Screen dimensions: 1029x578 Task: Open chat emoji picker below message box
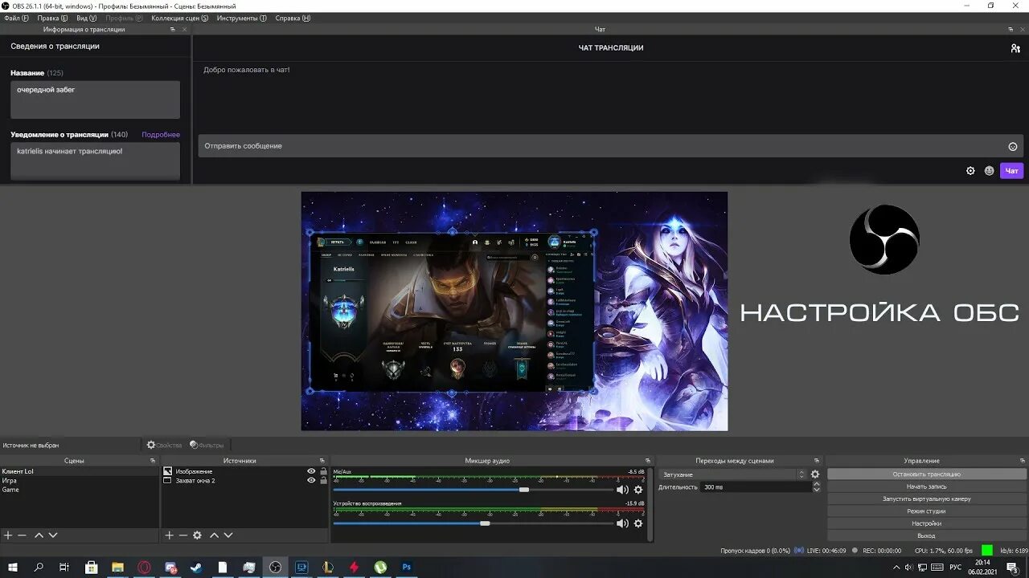point(990,171)
